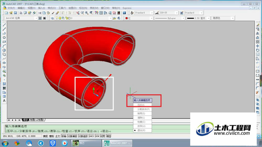262x147 pixels.
Task: Select the Line tool
Action: pyautogui.click(x=4, y=25)
